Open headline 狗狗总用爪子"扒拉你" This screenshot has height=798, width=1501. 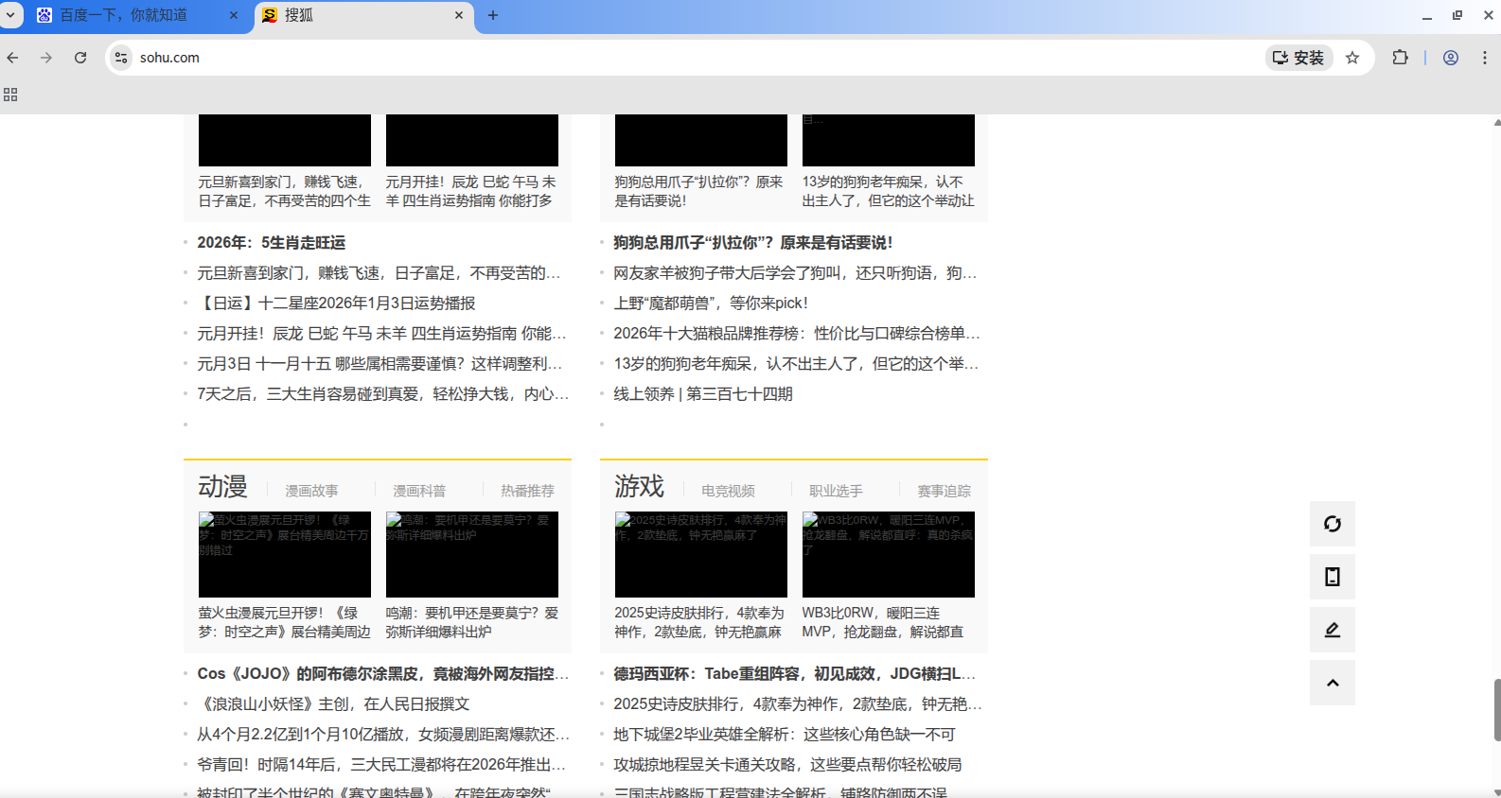[x=753, y=243]
